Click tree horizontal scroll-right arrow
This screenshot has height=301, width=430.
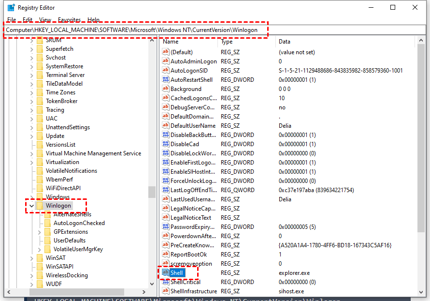(x=144, y=292)
